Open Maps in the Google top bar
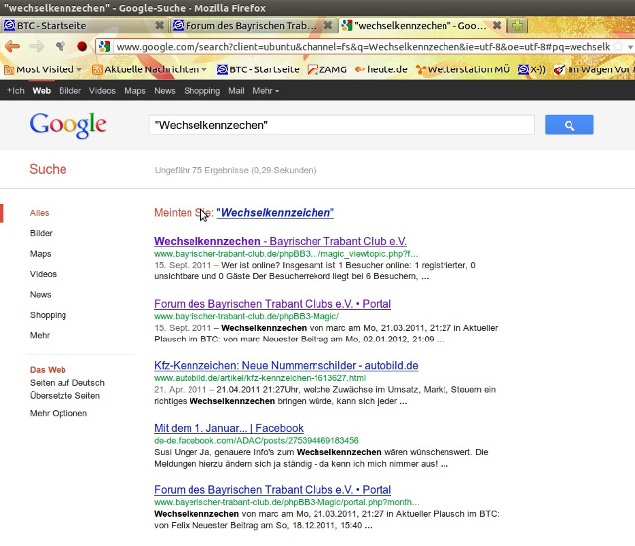 [135, 91]
